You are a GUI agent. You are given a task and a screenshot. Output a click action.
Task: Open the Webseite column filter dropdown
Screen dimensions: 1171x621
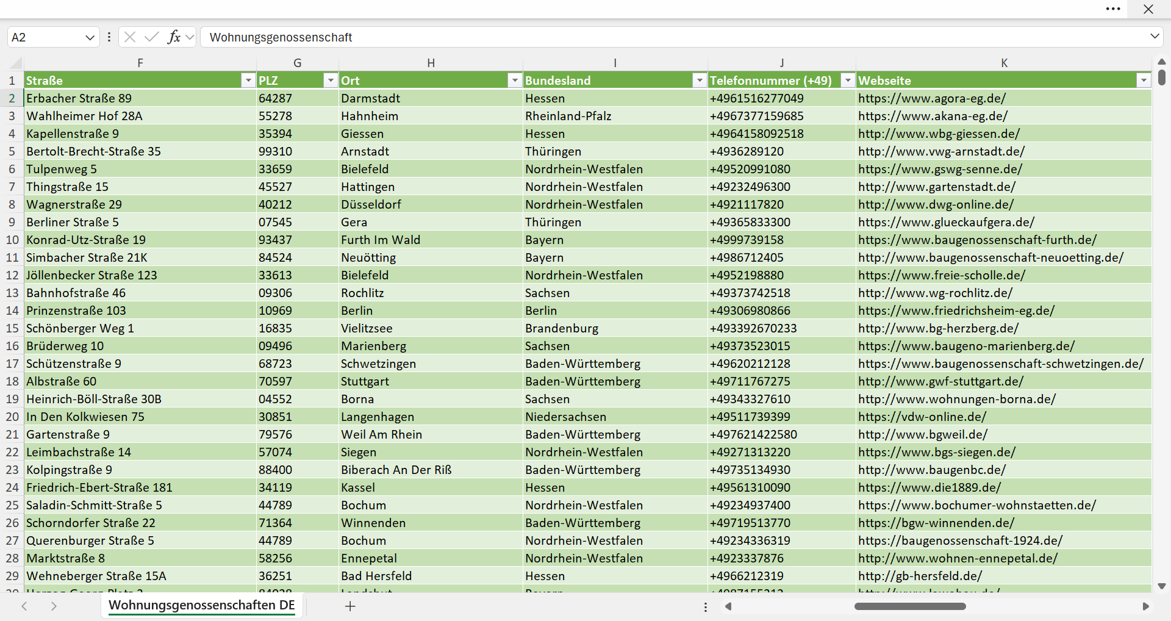click(x=1144, y=81)
